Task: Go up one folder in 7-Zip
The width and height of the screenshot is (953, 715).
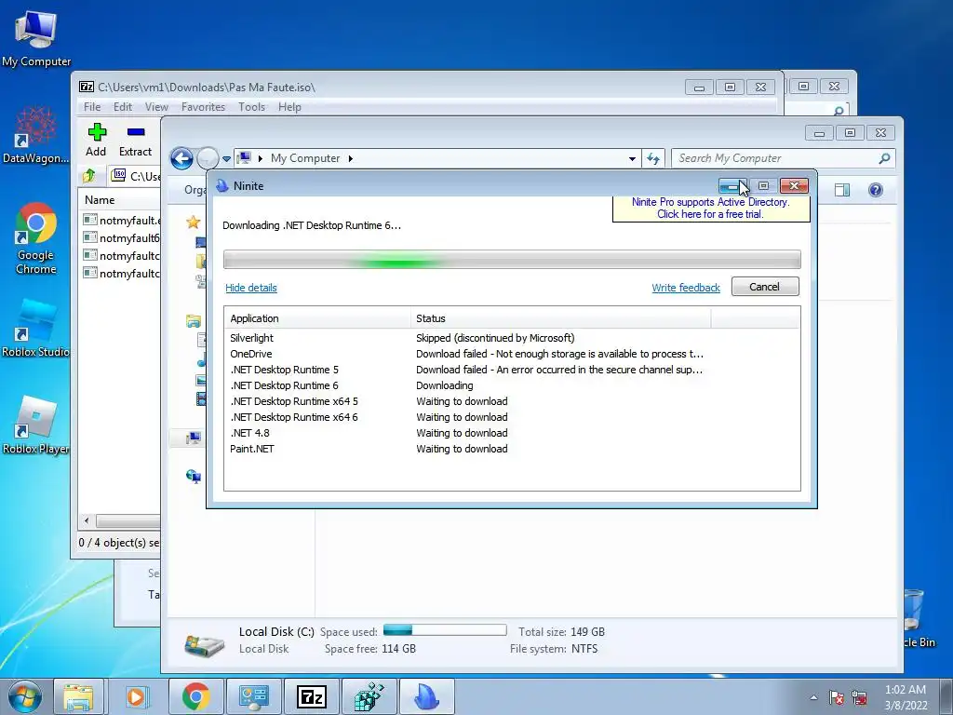Action: pyautogui.click(x=89, y=176)
